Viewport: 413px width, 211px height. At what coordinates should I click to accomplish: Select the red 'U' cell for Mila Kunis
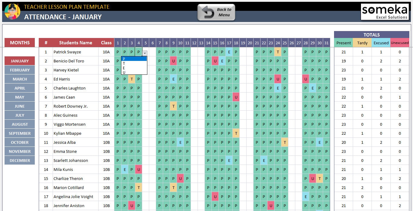139,169
